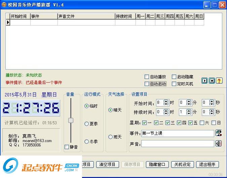Adjust duration second spinner
The image size is (227, 178).
click(212, 112)
